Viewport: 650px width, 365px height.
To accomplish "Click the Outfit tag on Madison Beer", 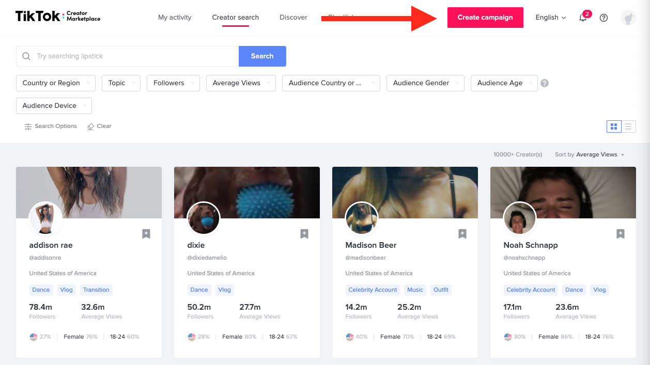I will (x=441, y=290).
